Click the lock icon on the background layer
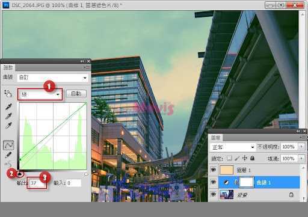This screenshot has width=308, height=217. click(x=291, y=195)
